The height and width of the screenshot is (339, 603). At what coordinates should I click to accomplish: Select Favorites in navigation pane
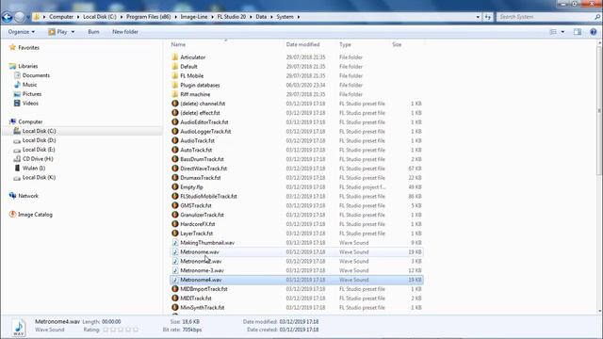point(28,48)
